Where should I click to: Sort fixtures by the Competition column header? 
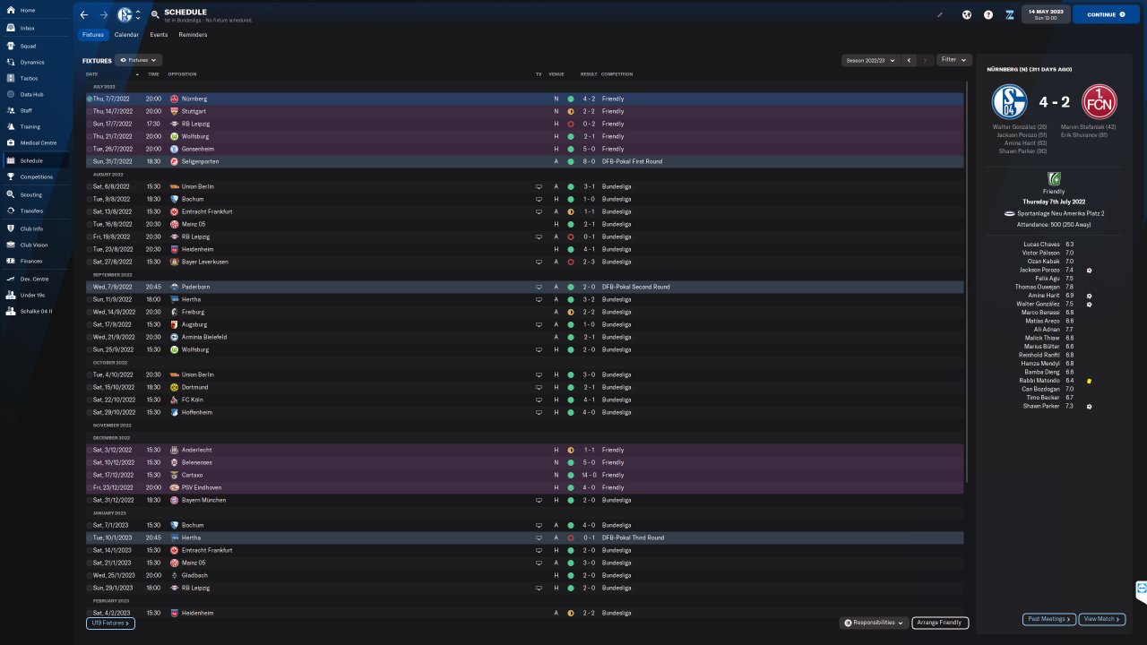tap(617, 73)
